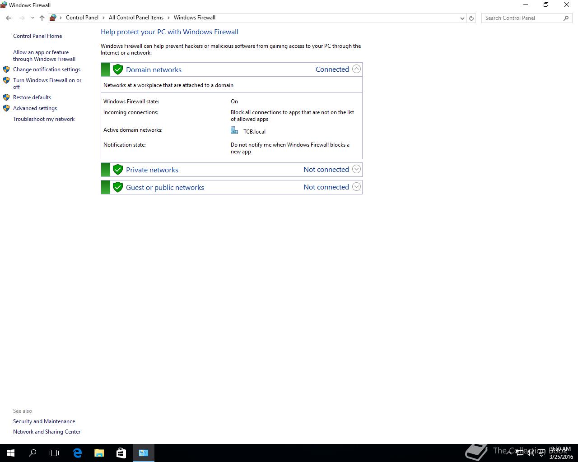578x462 pixels.
Task: Open Action Center notifications icon
Action: point(541,453)
